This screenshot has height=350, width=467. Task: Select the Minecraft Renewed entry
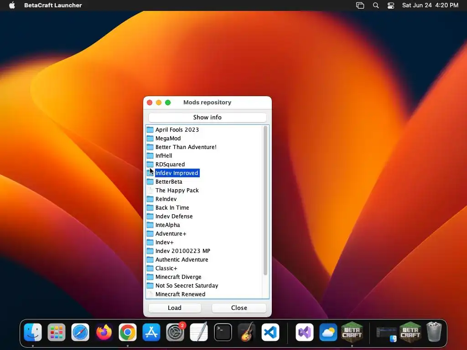[180, 294]
